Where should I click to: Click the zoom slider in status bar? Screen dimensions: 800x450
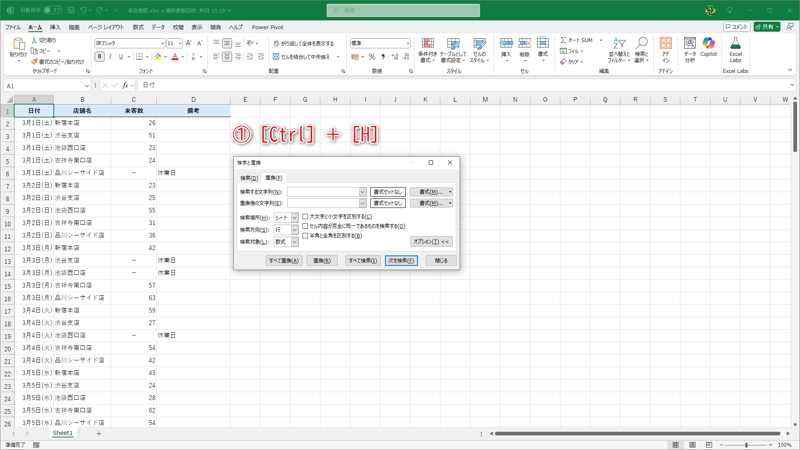[x=746, y=445]
